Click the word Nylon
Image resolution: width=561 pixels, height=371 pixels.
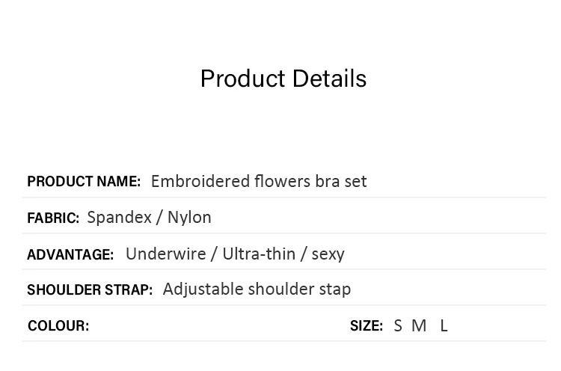click(189, 218)
